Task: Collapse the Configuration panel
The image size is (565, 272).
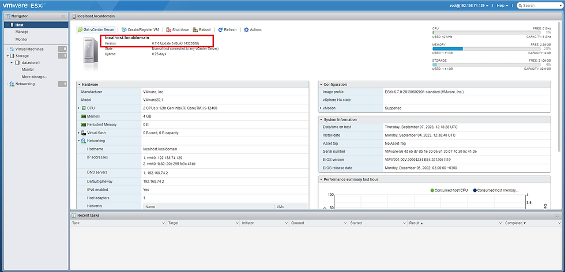Action: click(321, 84)
